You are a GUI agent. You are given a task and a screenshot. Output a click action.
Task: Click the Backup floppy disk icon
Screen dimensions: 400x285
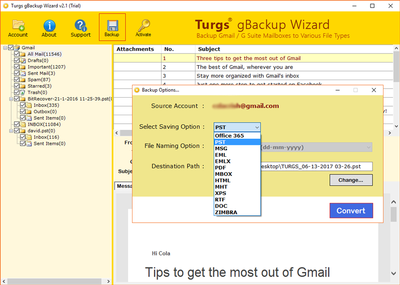112,27
